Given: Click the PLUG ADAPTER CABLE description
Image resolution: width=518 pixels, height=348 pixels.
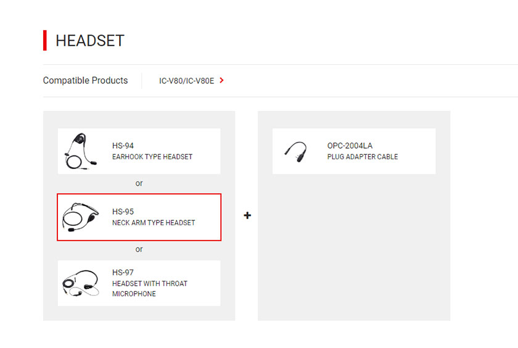Looking at the screenshot, I should pos(363,157).
